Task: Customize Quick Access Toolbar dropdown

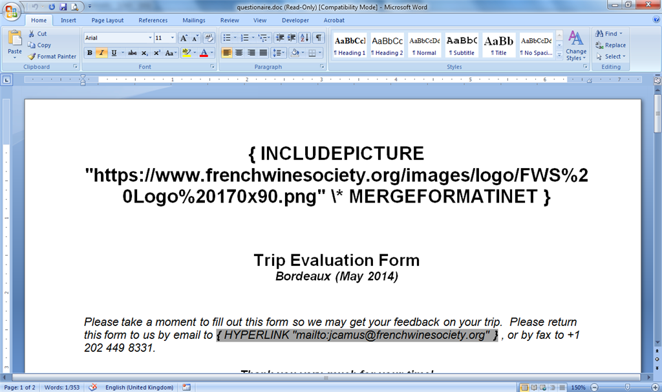Action: point(89,6)
